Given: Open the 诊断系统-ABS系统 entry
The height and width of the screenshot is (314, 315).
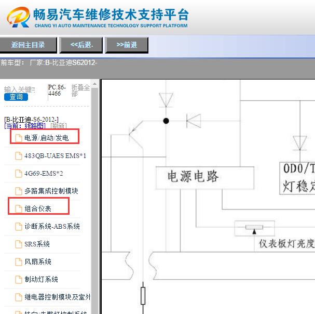Looking at the screenshot, I should point(52,227).
